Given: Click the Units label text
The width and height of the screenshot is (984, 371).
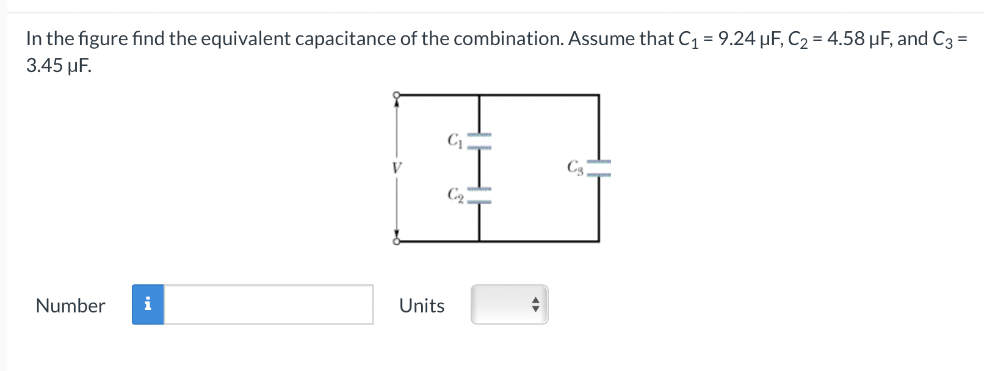Looking at the screenshot, I should click(x=421, y=306).
